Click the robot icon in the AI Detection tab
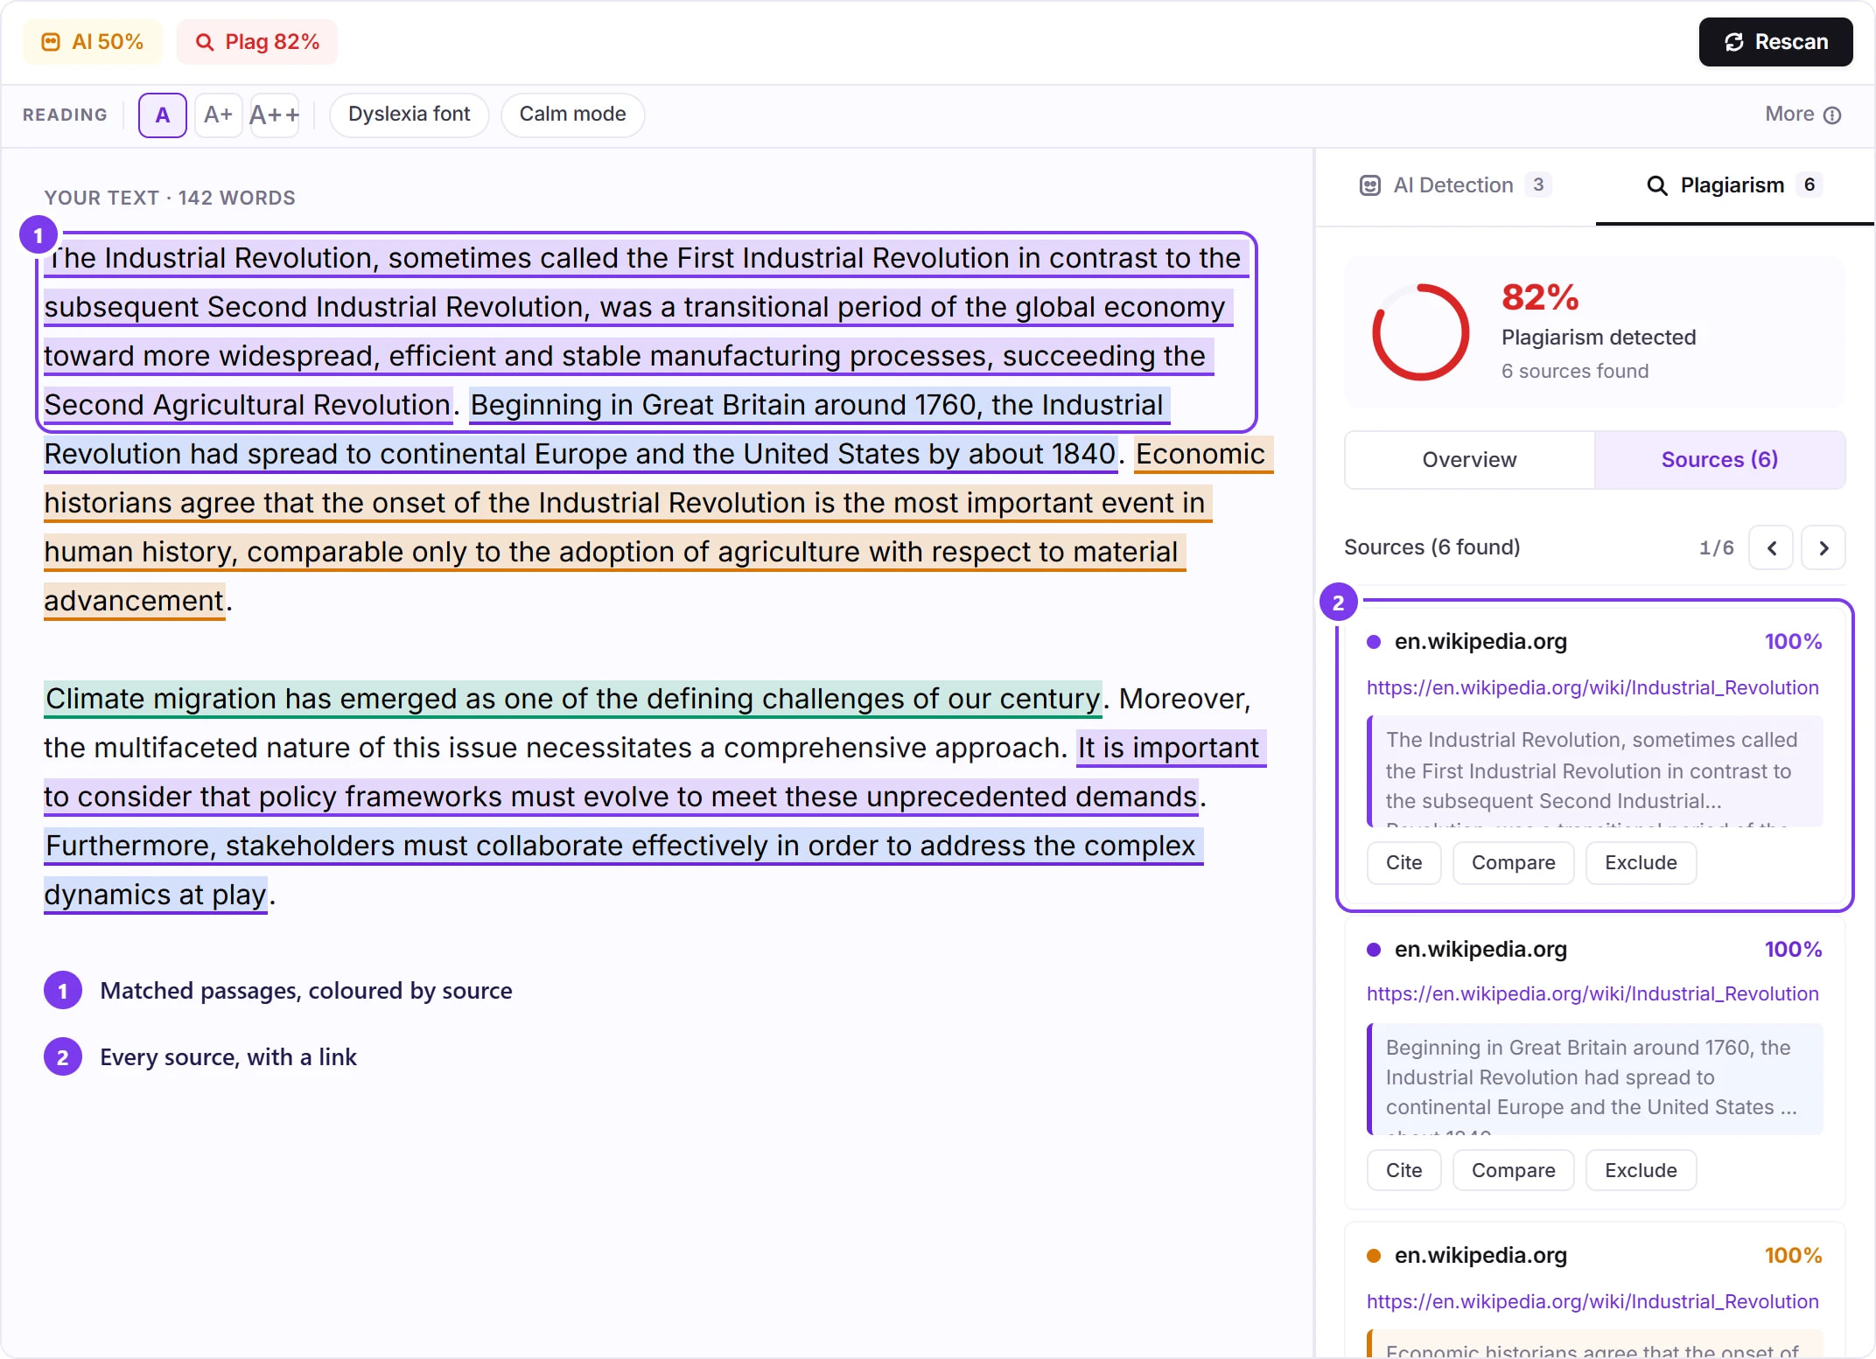 tap(1369, 185)
